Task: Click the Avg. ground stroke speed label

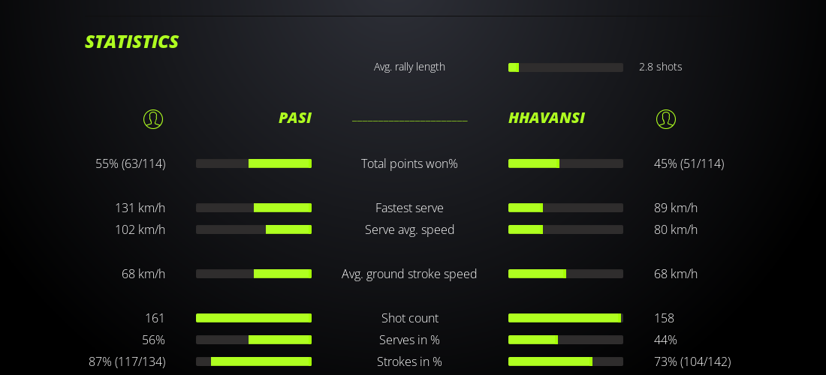Action: tap(409, 274)
